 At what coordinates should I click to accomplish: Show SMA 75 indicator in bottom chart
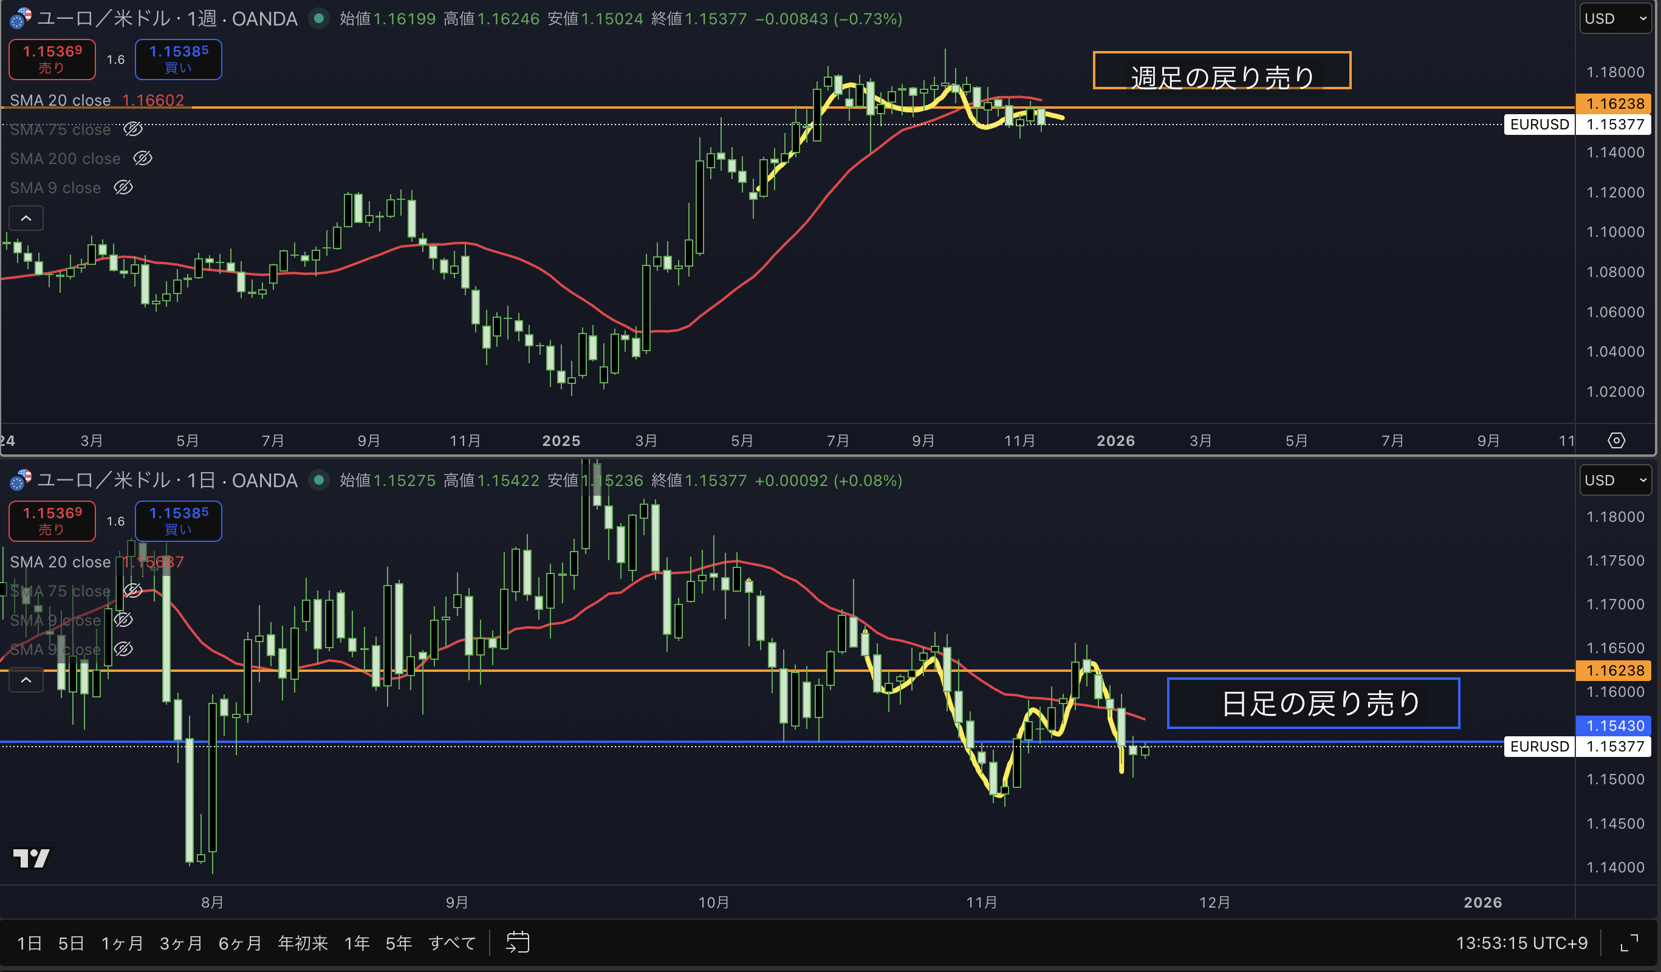pyautogui.click(x=133, y=590)
